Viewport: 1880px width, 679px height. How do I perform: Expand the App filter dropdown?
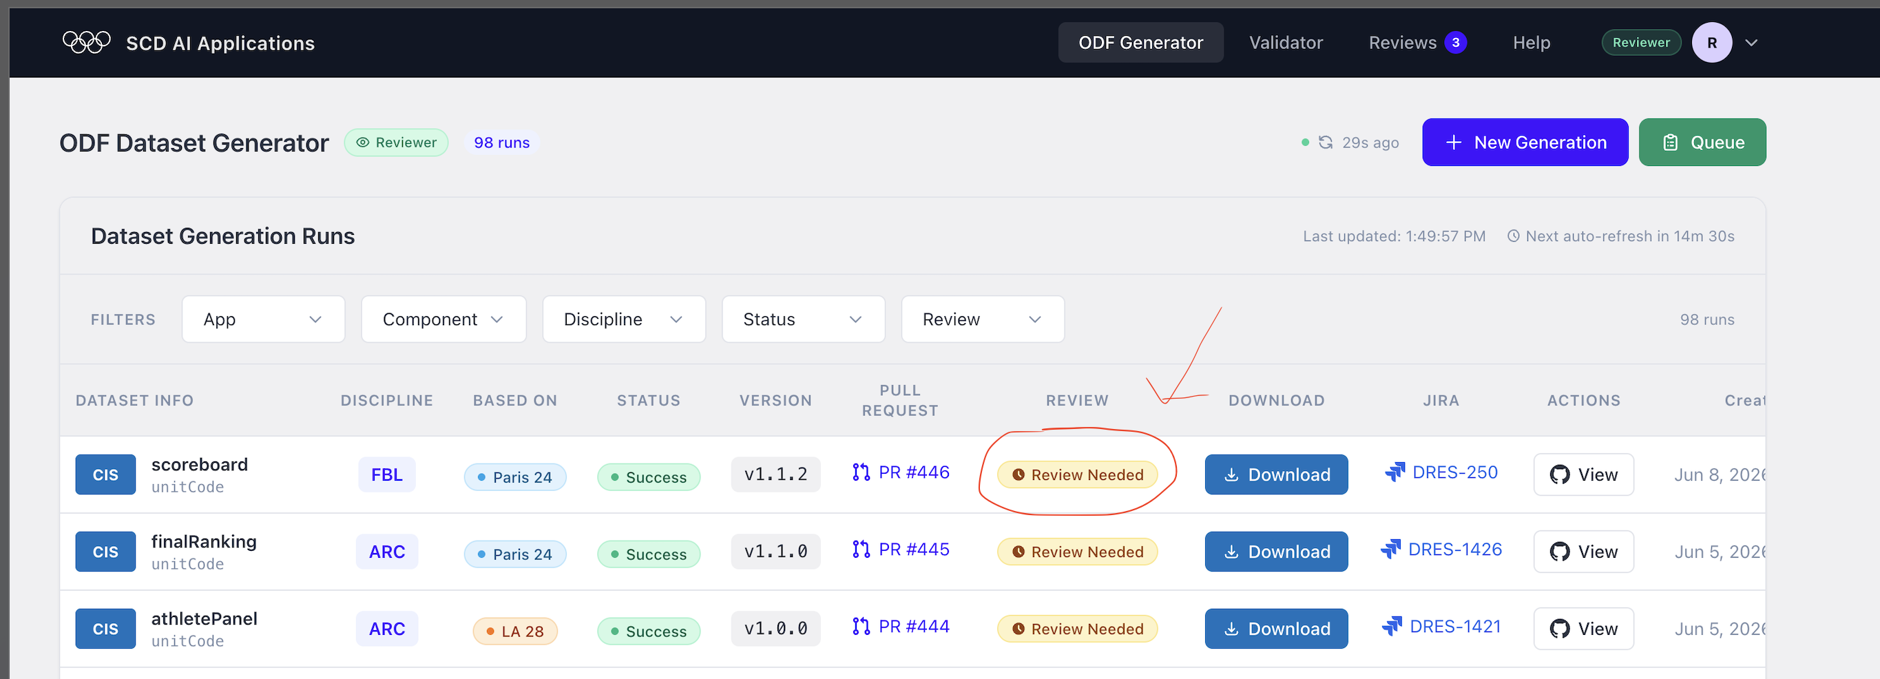pos(263,319)
